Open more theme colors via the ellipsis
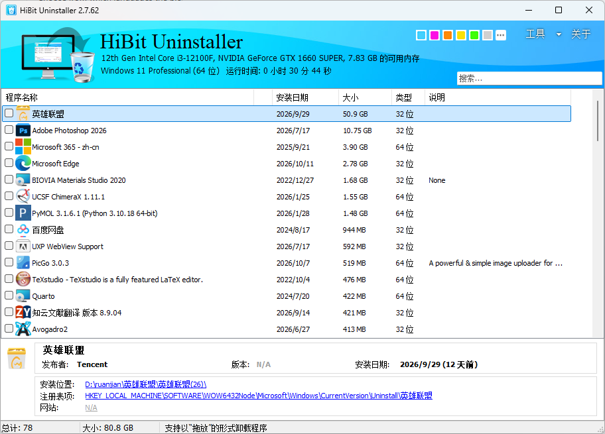Screen dimensions: 605x434 pos(500,35)
